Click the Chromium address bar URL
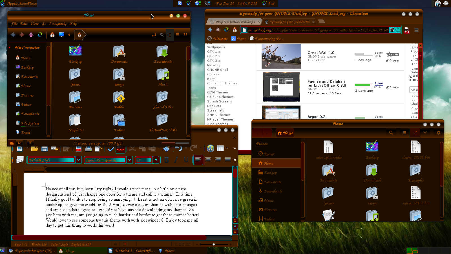This screenshot has height=254, width=451. pos(318,30)
